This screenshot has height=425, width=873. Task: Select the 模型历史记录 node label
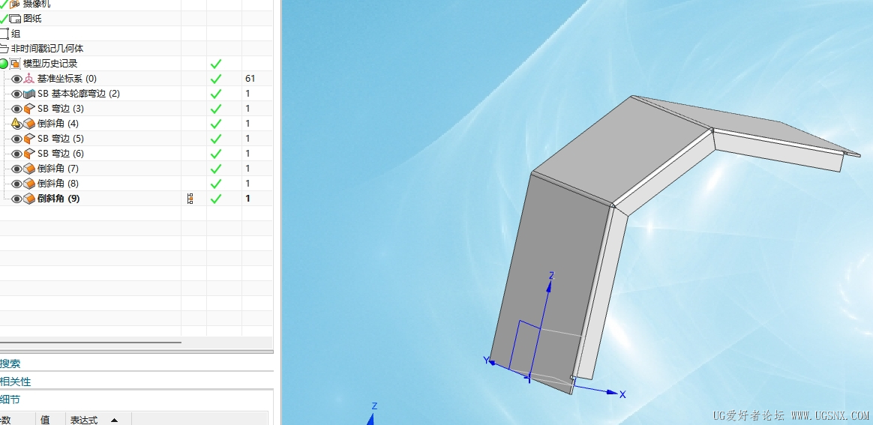(x=51, y=64)
